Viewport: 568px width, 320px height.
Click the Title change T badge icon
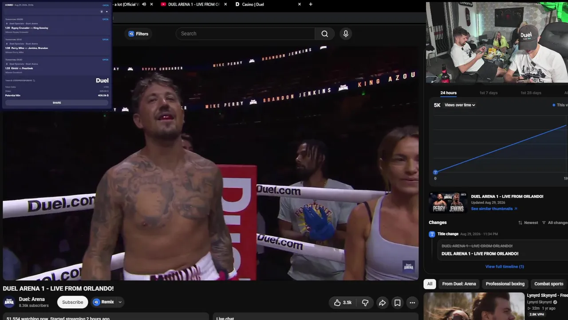tap(432, 234)
